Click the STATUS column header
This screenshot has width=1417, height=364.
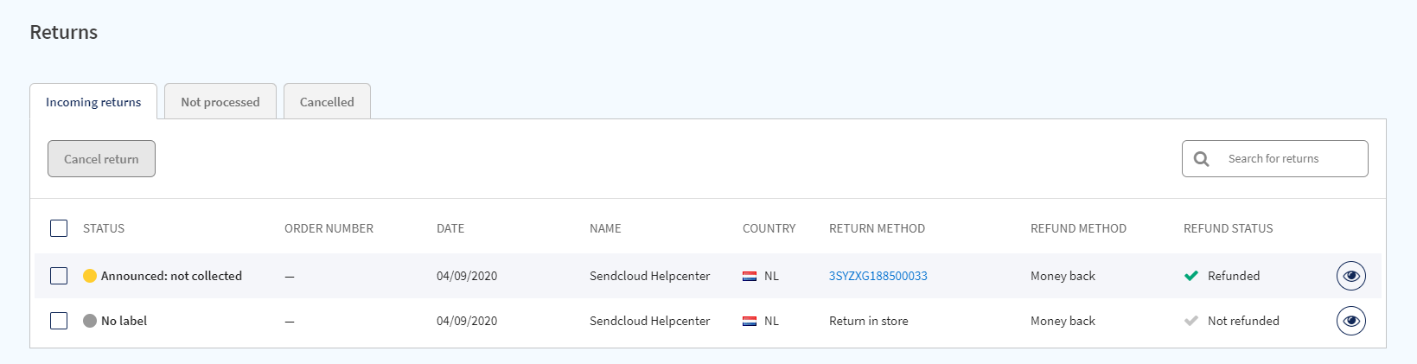[104, 228]
